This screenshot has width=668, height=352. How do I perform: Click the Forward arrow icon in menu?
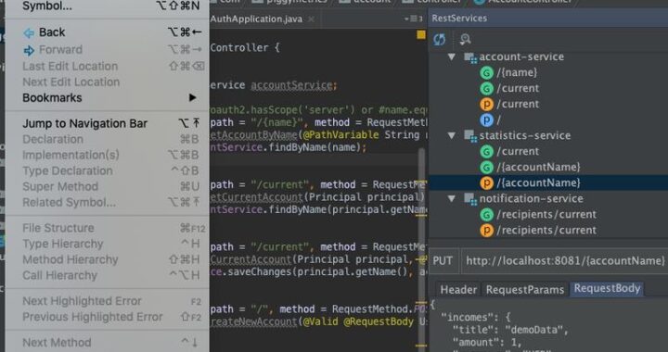point(29,51)
